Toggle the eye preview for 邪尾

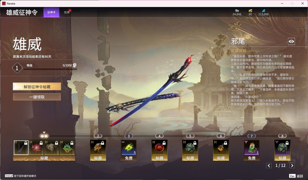click(291, 41)
